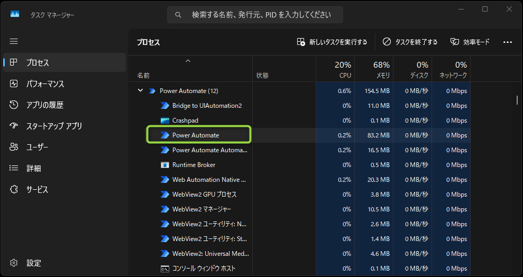Click 新しいタスクを実行する button
Screen dimensions: 523x277
coord(332,42)
